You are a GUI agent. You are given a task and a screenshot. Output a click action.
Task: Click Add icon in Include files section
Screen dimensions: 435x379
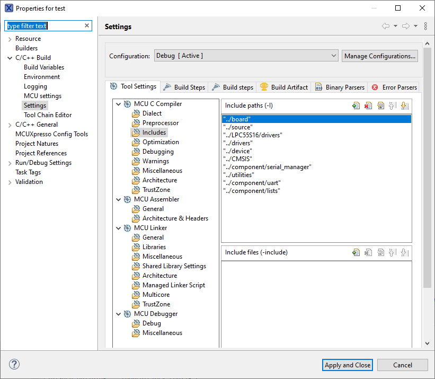356,253
